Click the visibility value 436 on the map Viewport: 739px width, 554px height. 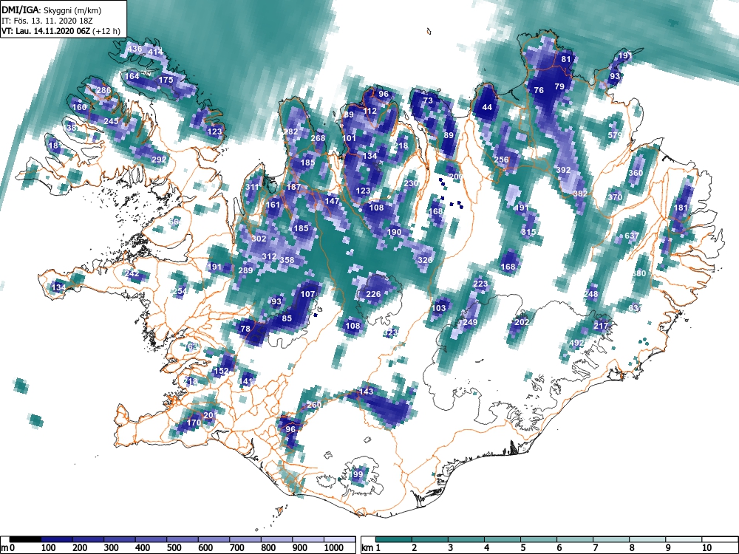coord(134,49)
